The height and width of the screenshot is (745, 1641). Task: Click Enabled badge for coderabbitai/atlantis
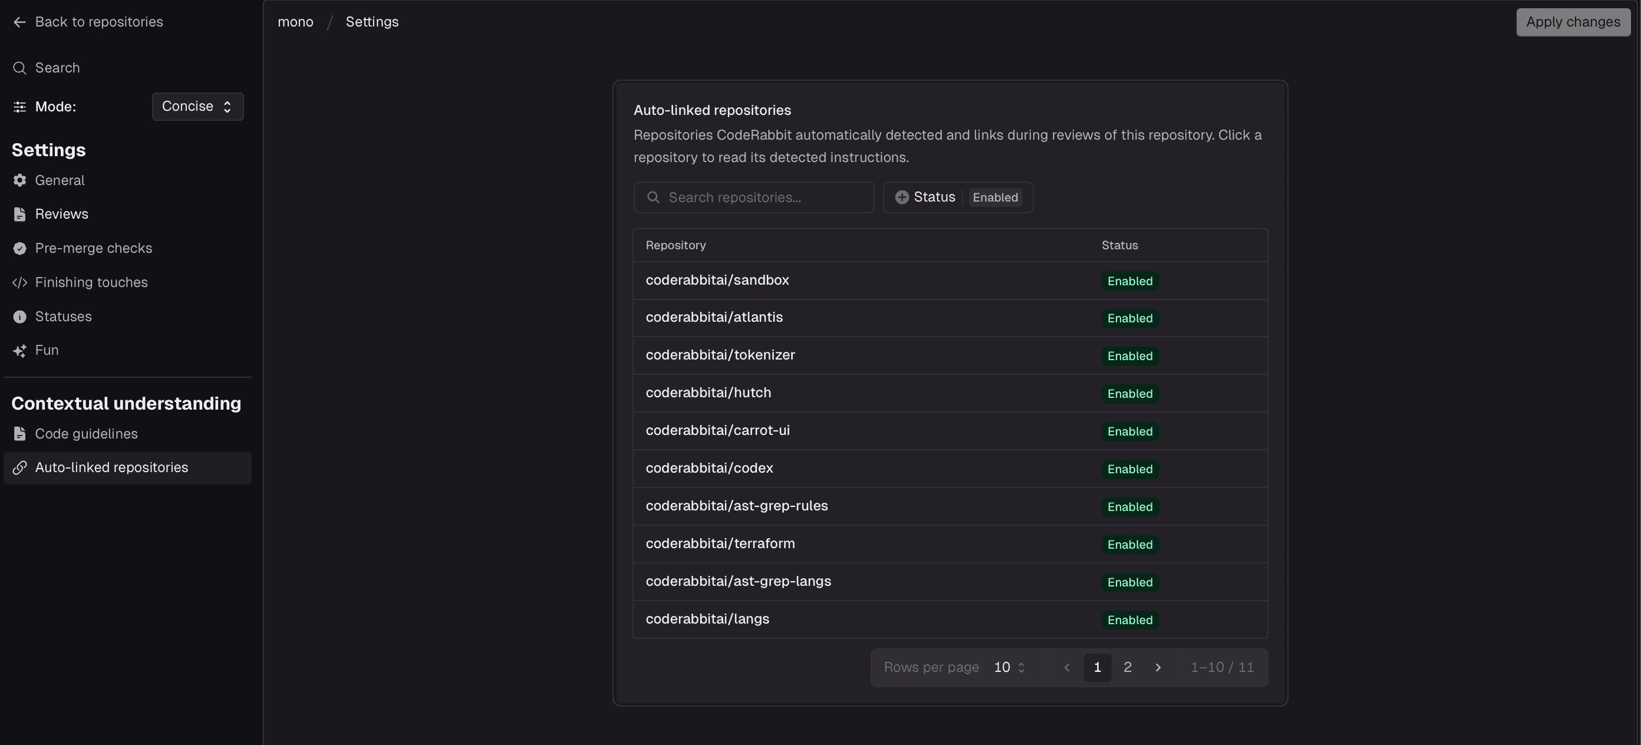1129,318
